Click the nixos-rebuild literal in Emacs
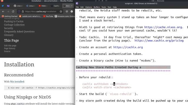 [x=121, y=94]
